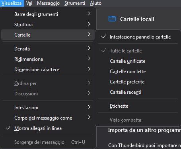Enable Cartelle recenti view
This screenshot has height=149, width=181.
pos(138,92)
